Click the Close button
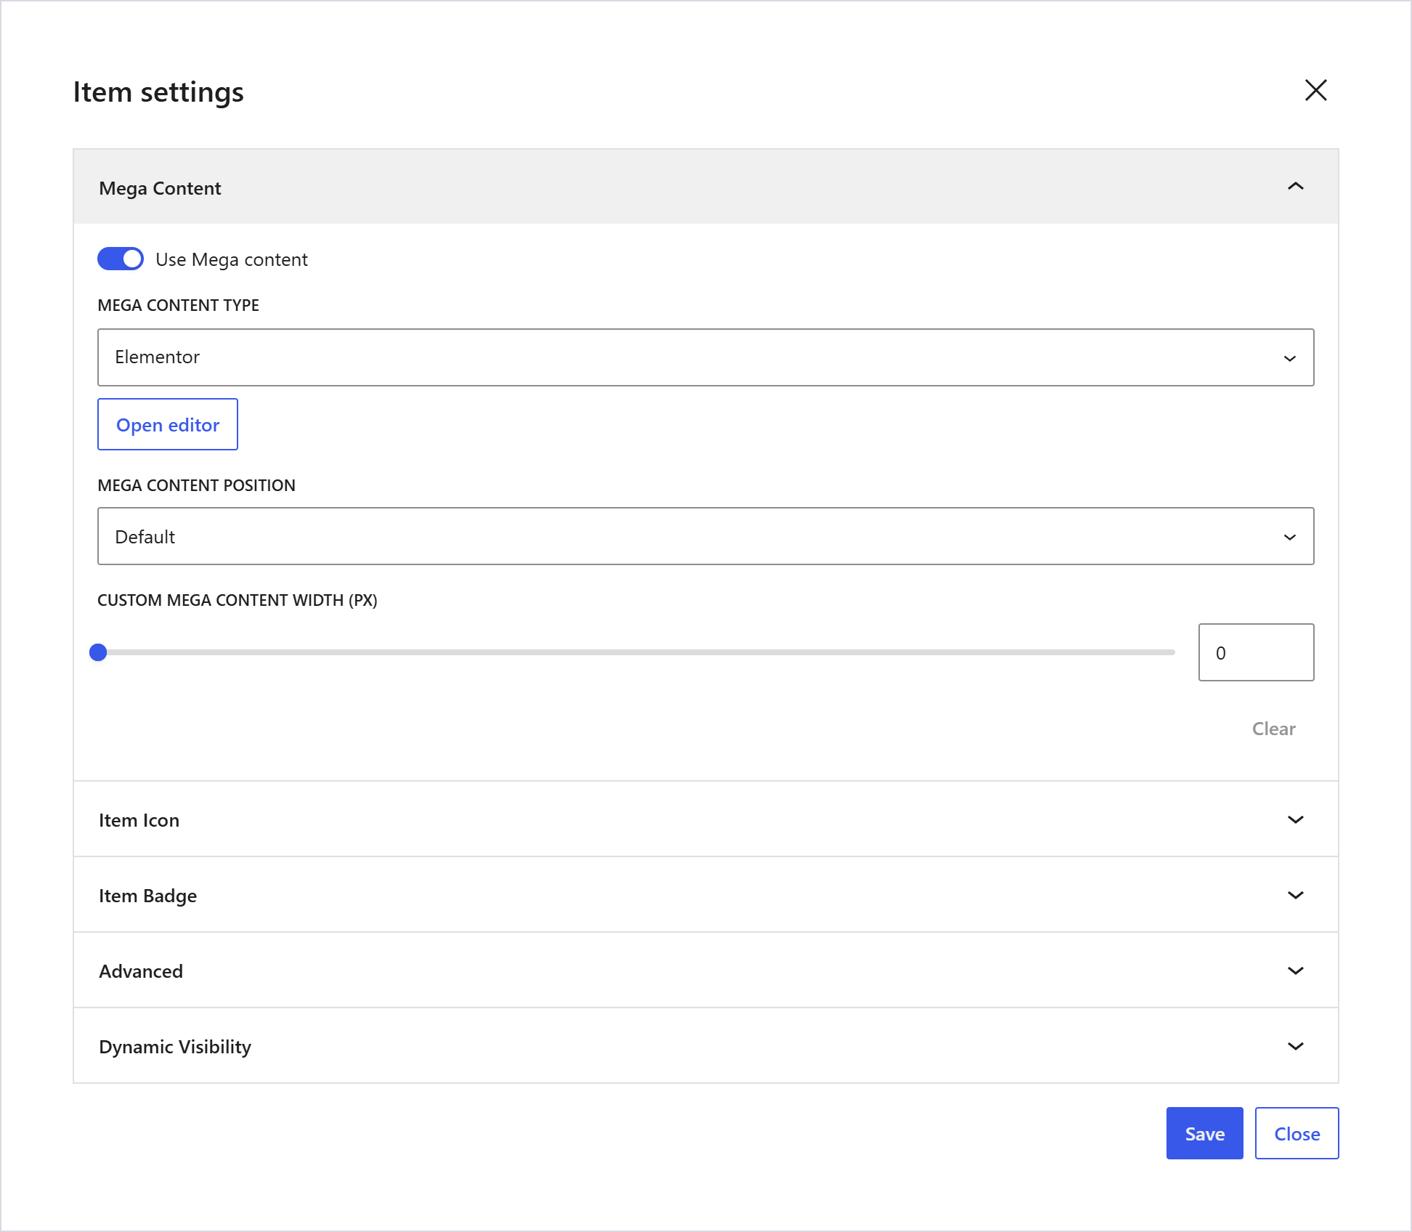 point(1297,1133)
